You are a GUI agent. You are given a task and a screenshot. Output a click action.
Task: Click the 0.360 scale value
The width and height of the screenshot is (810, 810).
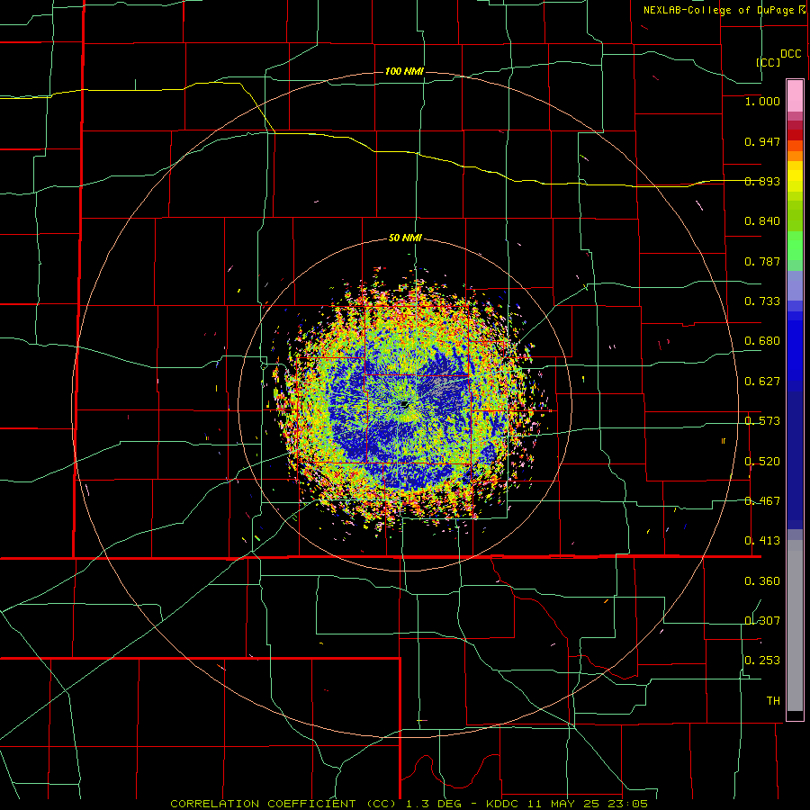tap(762, 581)
